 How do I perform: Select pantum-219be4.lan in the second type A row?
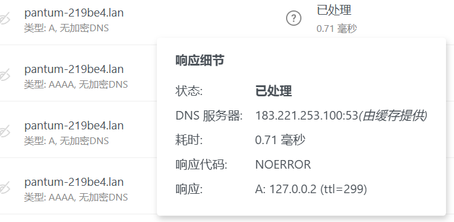tap(74, 125)
